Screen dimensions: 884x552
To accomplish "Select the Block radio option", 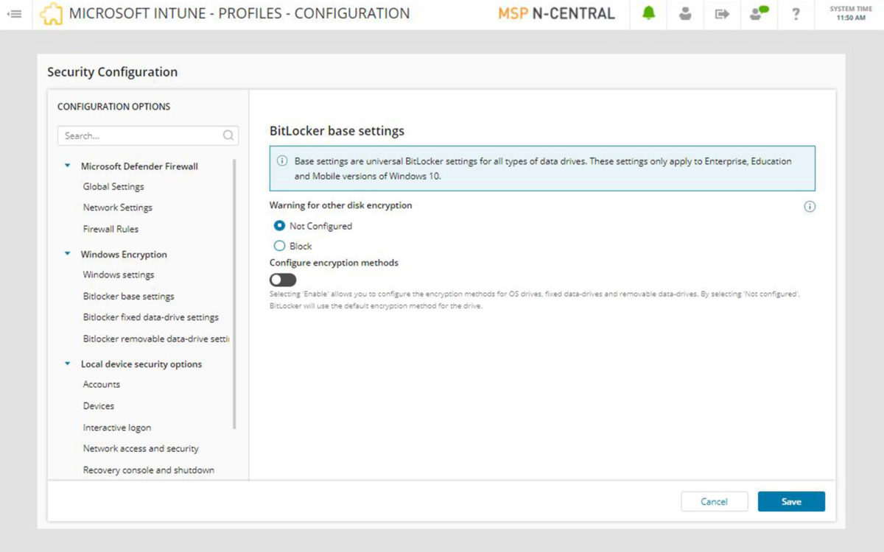I will 280,247.
